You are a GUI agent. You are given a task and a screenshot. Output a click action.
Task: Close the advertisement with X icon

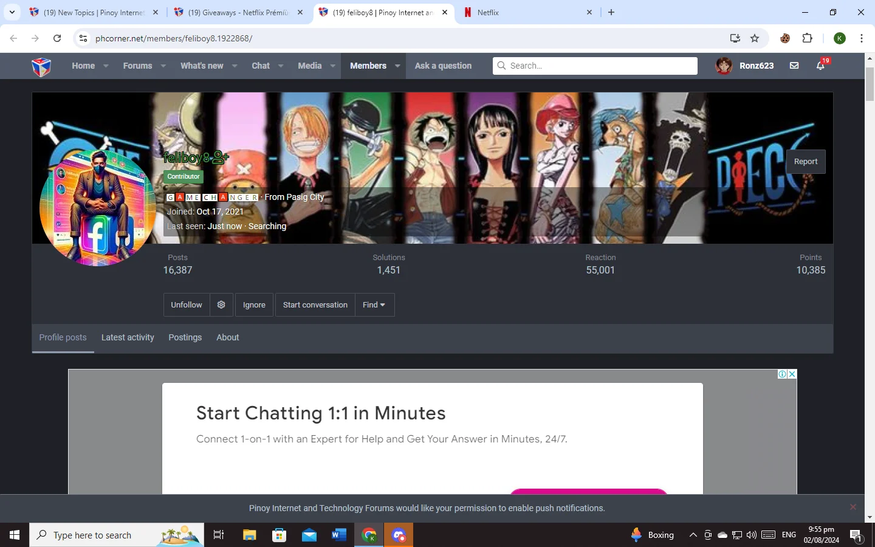pyautogui.click(x=792, y=374)
